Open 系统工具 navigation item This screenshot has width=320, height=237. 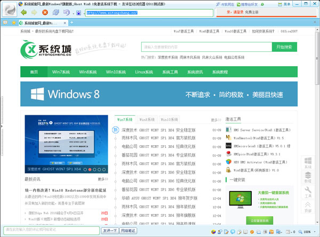tap(170, 72)
